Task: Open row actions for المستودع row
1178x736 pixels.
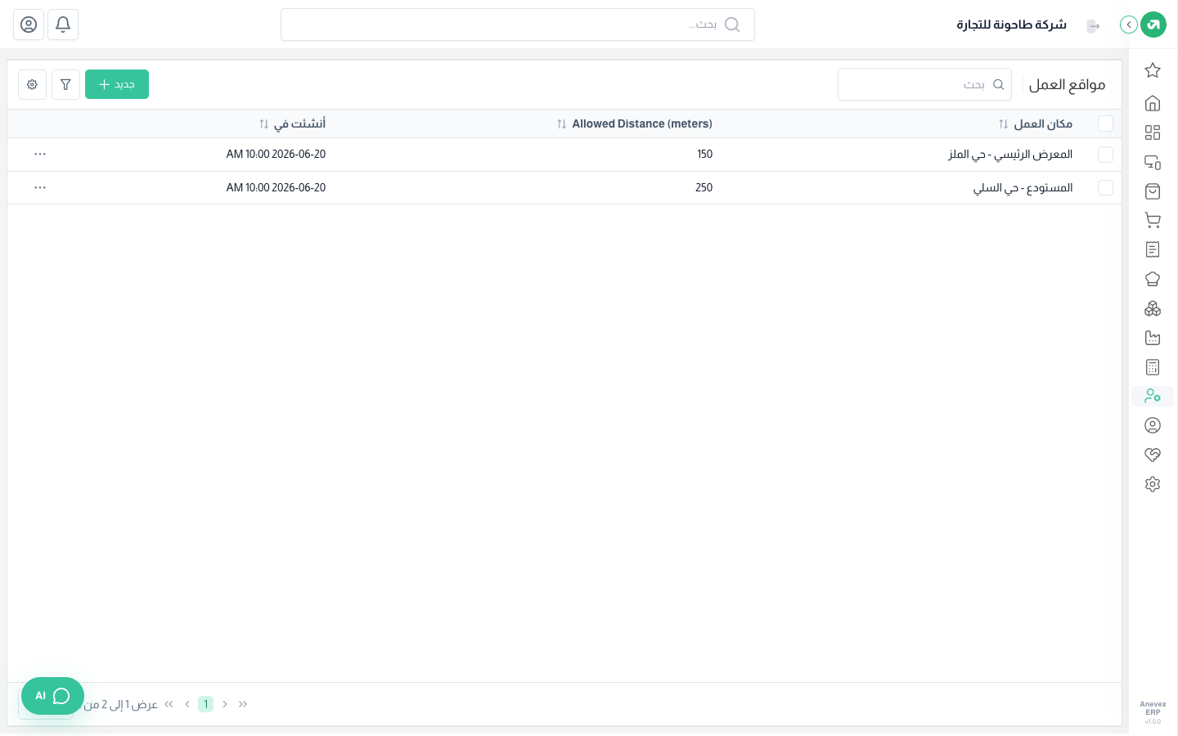Action: click(40, 187)
